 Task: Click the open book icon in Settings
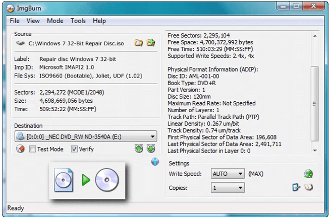(x=308, y=188)
